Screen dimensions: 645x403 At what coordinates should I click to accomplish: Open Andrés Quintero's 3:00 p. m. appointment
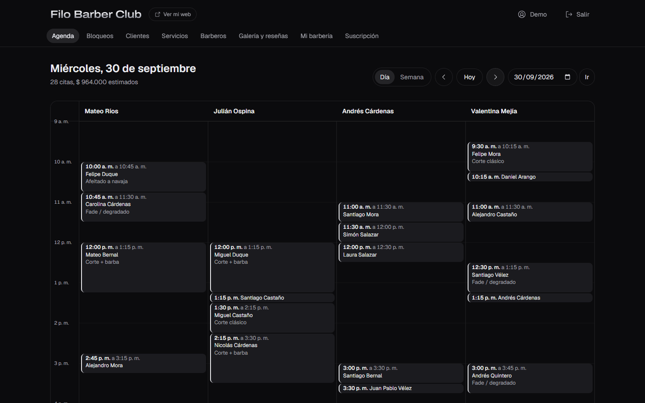tap(530, 378)
